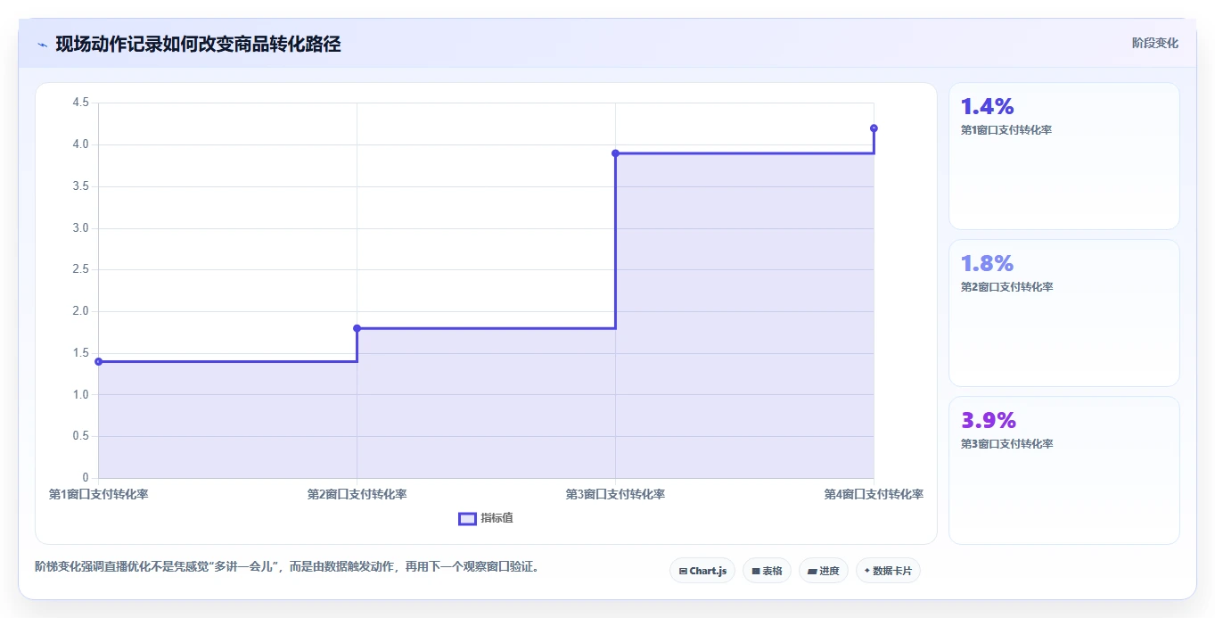
Task: Open the 1.8% 第2窗口支付转化率 card
Action: (1063, 313)
